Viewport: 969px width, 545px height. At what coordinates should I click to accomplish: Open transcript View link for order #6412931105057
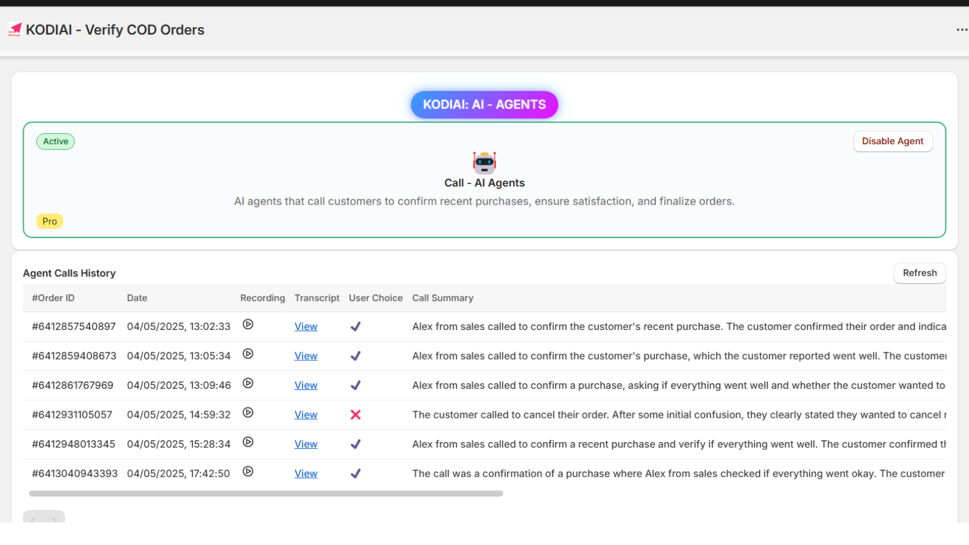pyautogui.click(x=306, y=415)
